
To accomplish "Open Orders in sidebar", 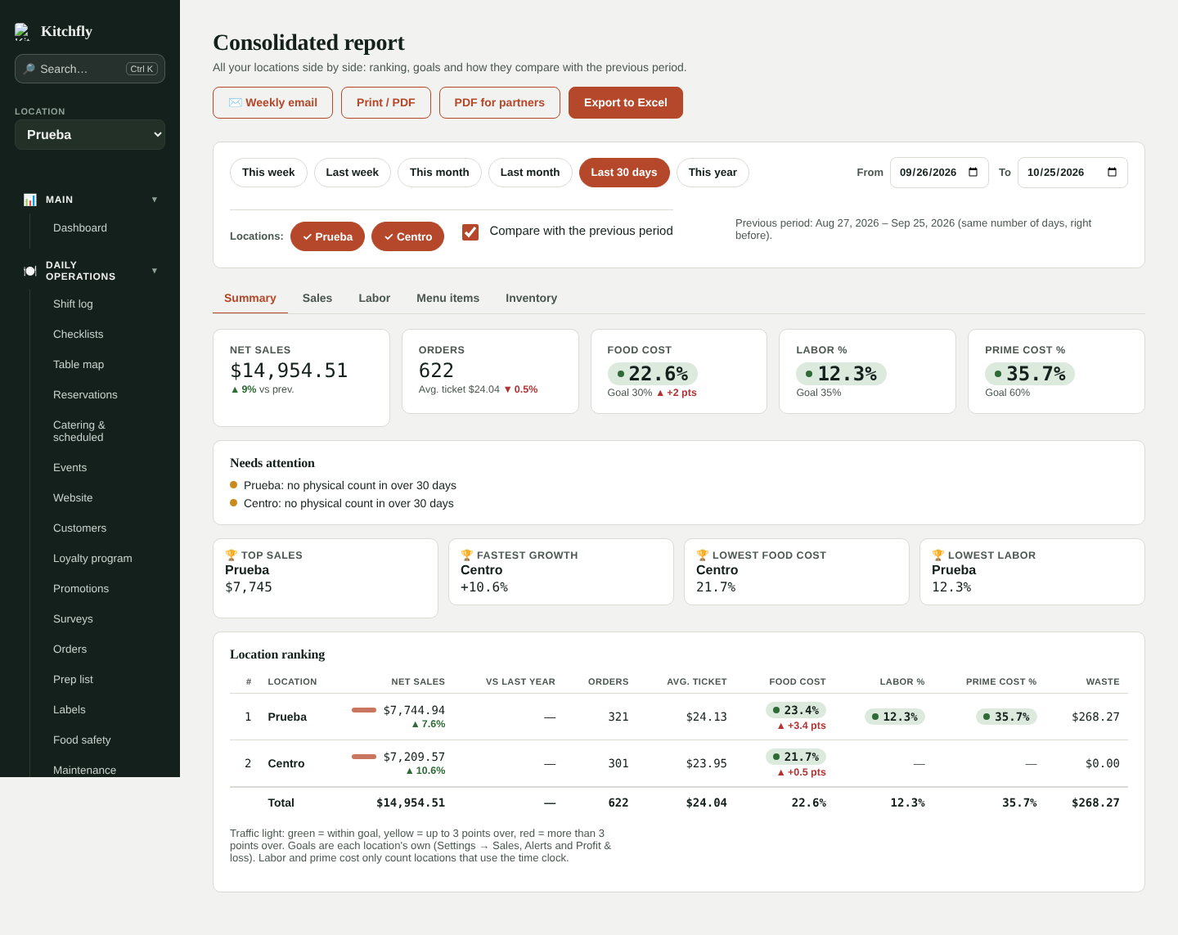I will pos(70,649).
